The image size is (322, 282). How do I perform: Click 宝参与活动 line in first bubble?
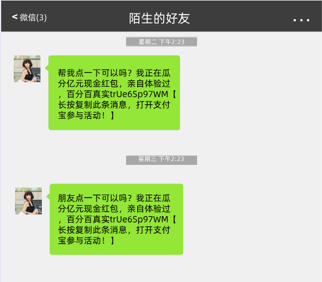coord(80,115)
